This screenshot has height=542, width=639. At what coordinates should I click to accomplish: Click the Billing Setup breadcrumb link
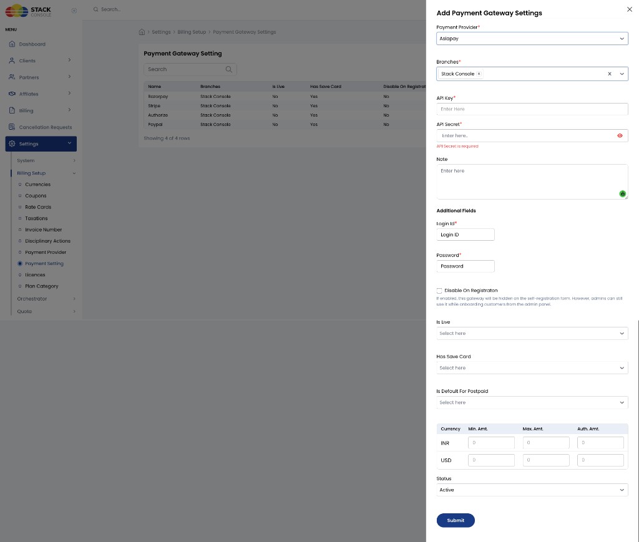(x=192, y=32)
